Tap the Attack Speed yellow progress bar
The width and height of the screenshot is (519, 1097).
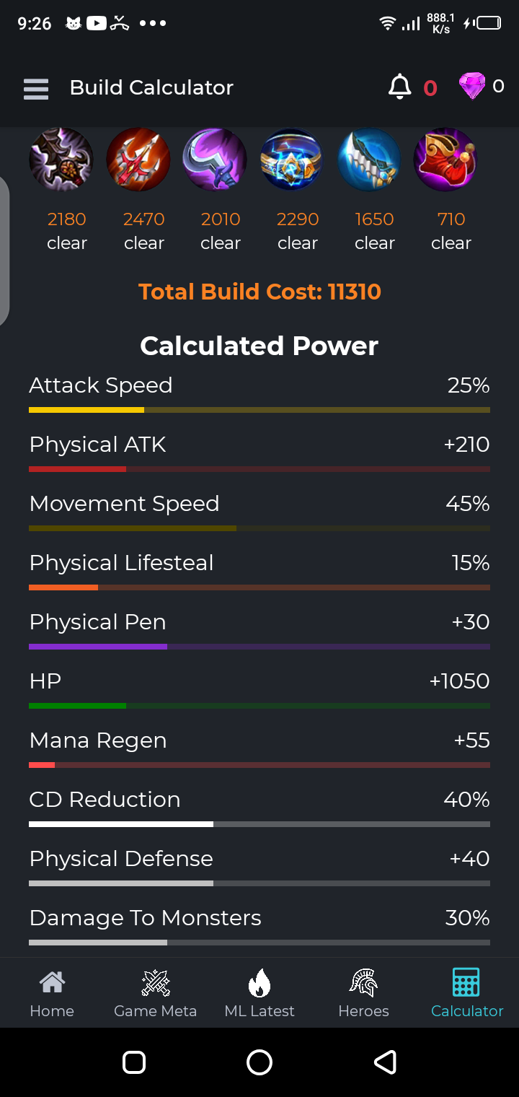tap(259, 410)
